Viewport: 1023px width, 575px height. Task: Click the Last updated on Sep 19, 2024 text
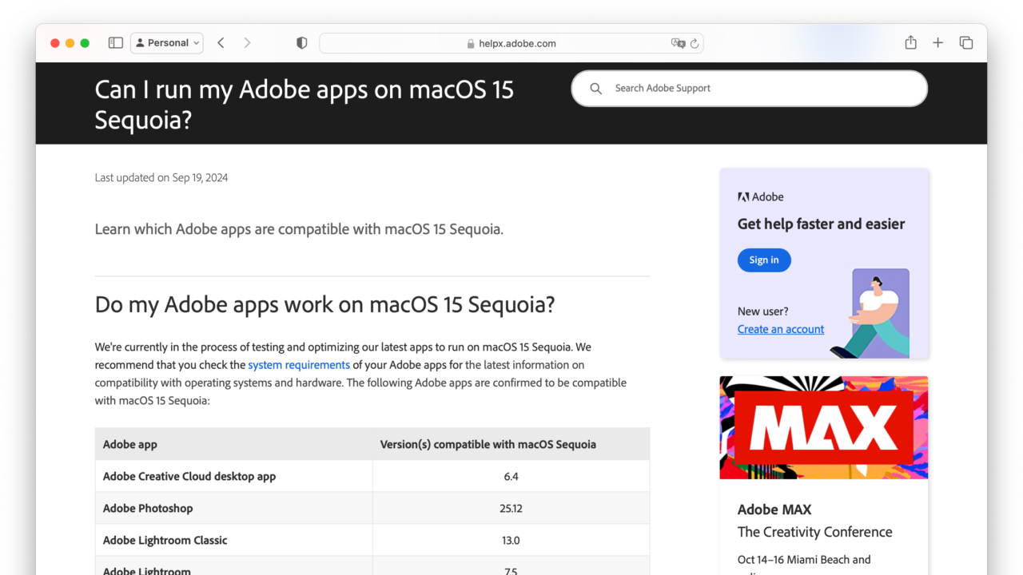161,177
